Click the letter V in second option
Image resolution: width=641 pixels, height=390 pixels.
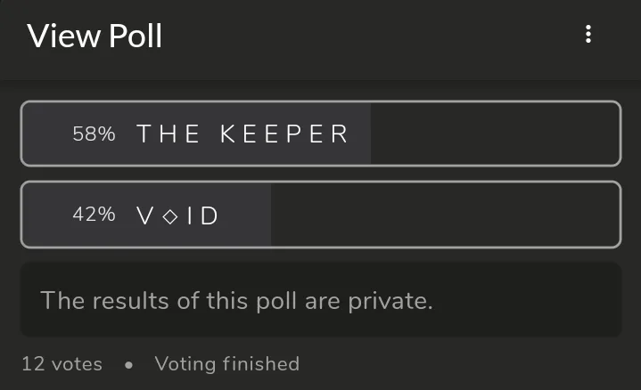[x=145, y=216]
